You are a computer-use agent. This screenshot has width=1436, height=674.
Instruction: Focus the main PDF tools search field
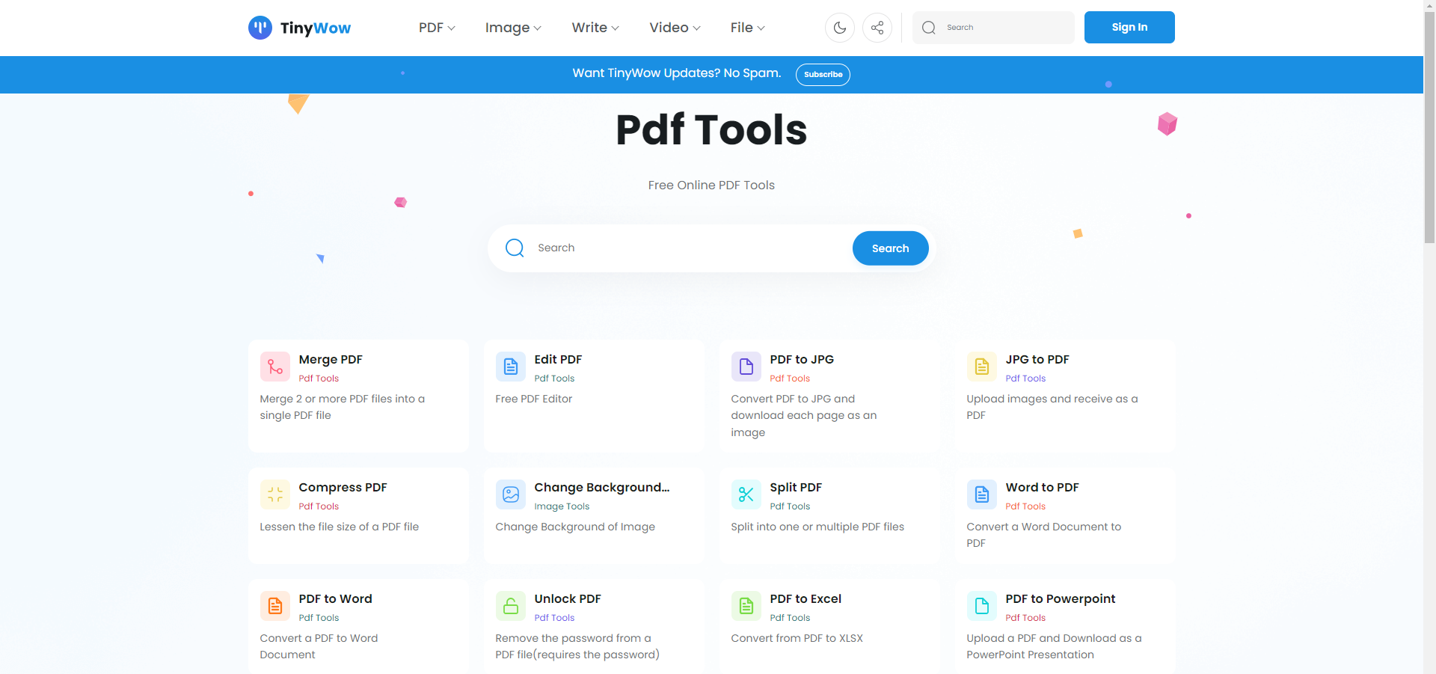tap(688, 248)
